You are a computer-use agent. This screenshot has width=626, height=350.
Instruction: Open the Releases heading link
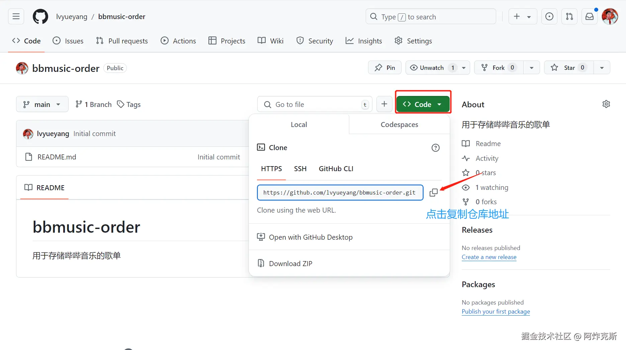coord(477,230)
